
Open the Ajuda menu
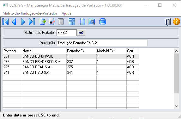pyautogui.click(x=66, y=13)
